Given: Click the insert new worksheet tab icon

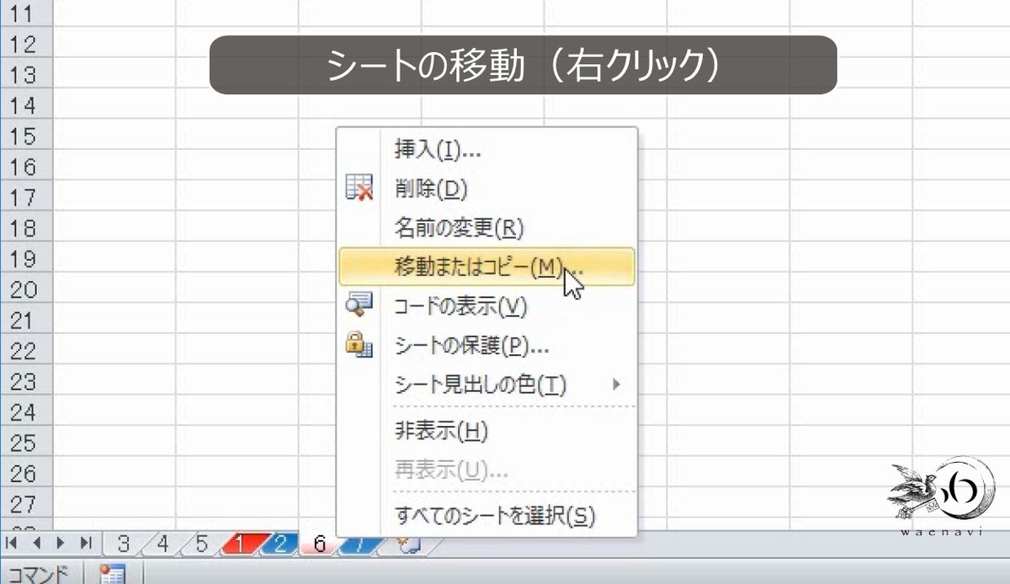Looking at the screenshot, I should tap(408, 544).
